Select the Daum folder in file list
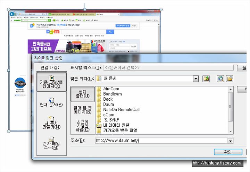Screen dimensions: 250x172 [109, 105]
